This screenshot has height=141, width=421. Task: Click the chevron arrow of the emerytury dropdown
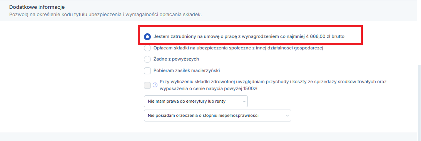tap(244, 102)
